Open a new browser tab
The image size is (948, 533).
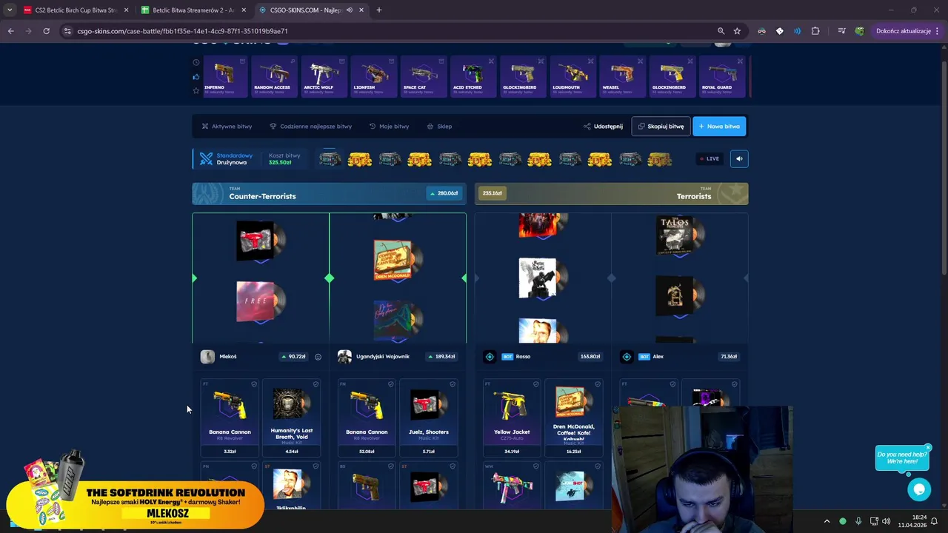click(x=379, y=10)
